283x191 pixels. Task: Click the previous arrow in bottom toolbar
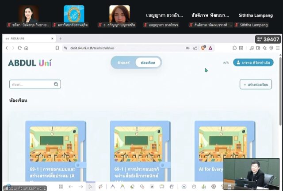pos(71,187)
